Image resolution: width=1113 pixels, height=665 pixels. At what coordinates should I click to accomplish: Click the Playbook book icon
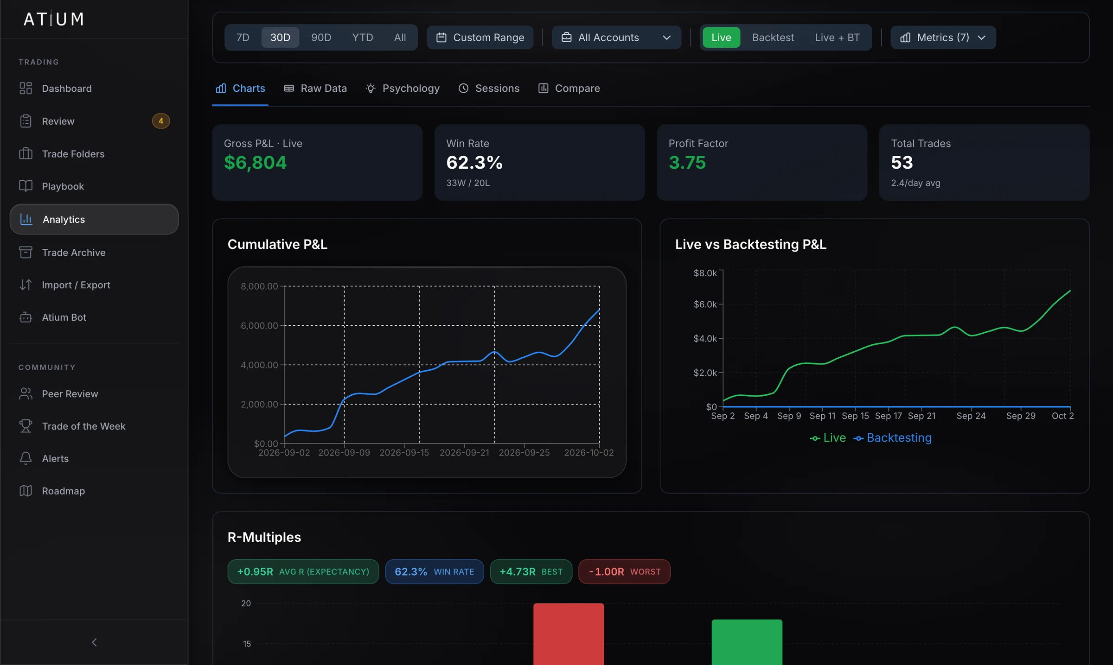pos(26,186)
